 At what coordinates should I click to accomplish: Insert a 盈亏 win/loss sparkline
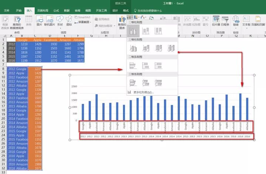point(205,21)
